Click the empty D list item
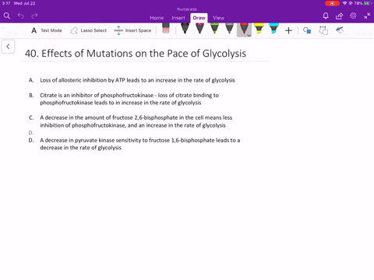 click(x=31, y=133)
